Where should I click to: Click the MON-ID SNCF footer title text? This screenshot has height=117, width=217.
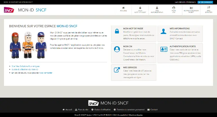pyautogui.click(x=114, y=103)
